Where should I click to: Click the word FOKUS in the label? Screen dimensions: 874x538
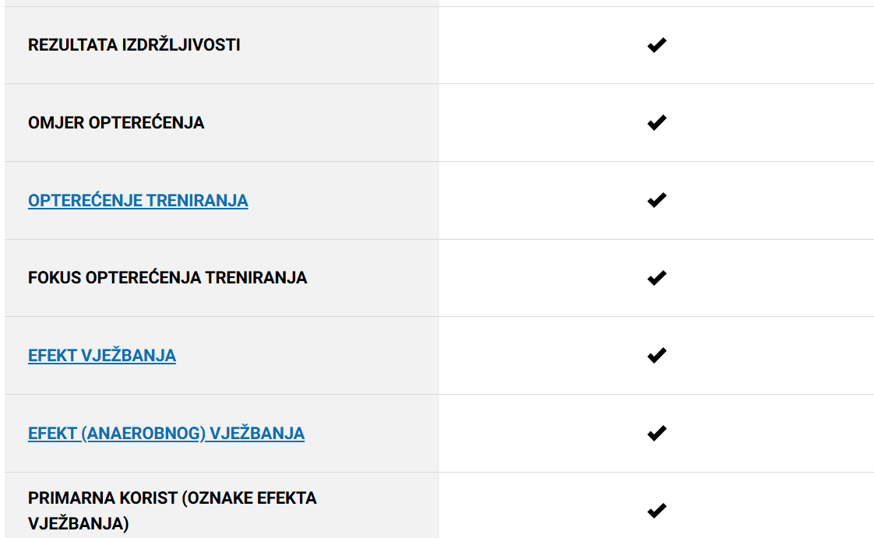[x=55, y=277]
